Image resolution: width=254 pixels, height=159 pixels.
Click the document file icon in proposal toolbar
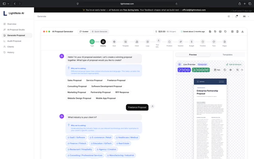tap(237, 31)
